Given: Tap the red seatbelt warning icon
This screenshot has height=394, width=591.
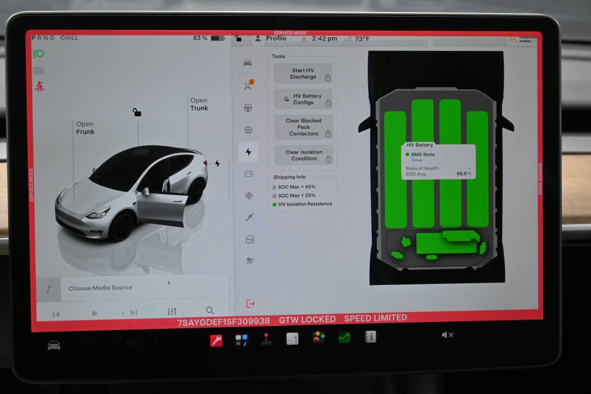Looking at the screenshot, I should click(40, 87).
